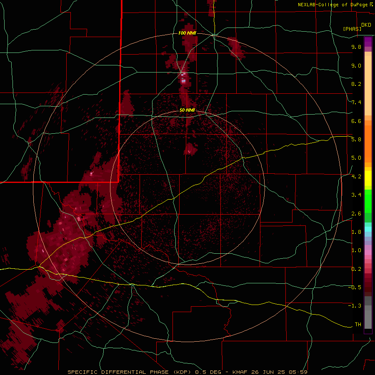Screen dimensions: 375x375
Task: Pick the purple top segment of color bar
Action: pos(368,42)
